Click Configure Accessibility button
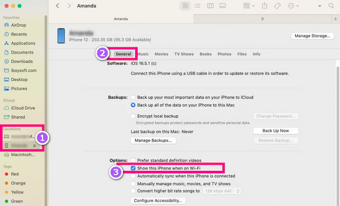 (x=158, y=200)
